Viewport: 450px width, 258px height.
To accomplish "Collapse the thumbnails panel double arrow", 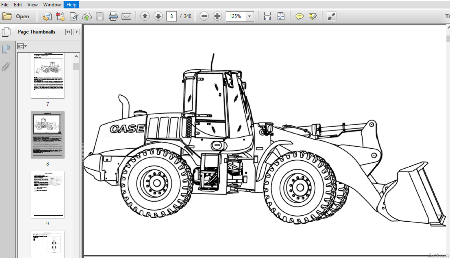I will 68,32.
